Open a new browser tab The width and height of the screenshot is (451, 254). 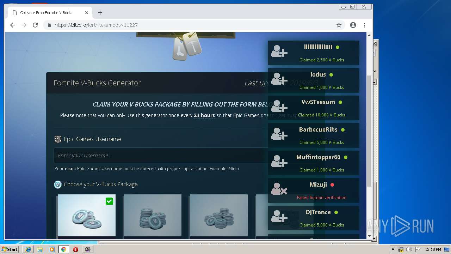pos(100,13)
